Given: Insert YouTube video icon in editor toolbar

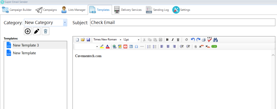Looking at the screenshot, I should coord(125,47).
